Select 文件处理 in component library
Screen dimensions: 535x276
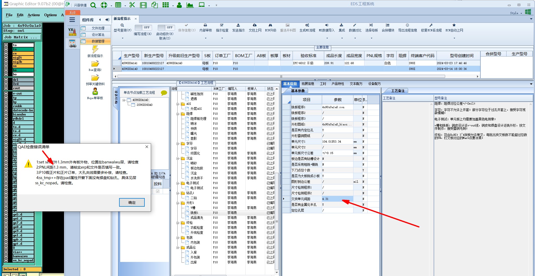[96, 28]
